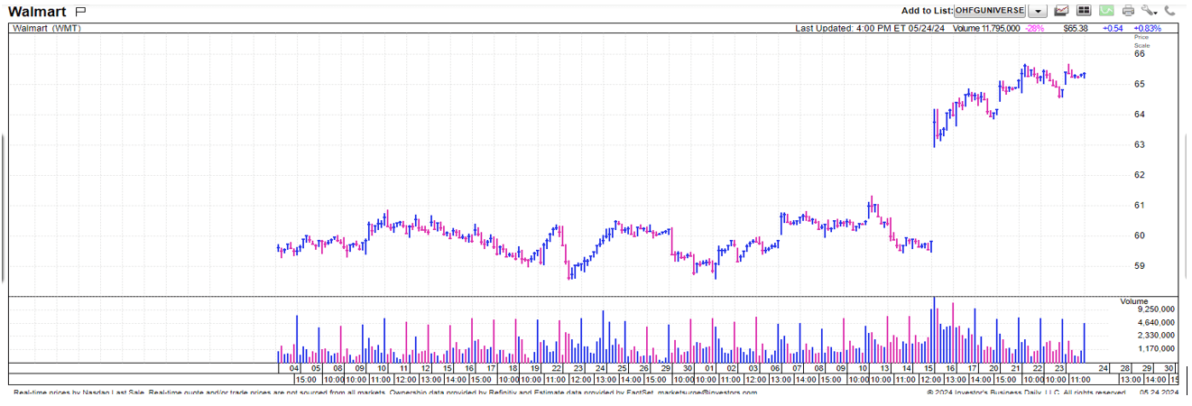Screen dimensions: 1192x406
Task: Expand the Add to List dropdown arrow
Action: coord(1038,11)
